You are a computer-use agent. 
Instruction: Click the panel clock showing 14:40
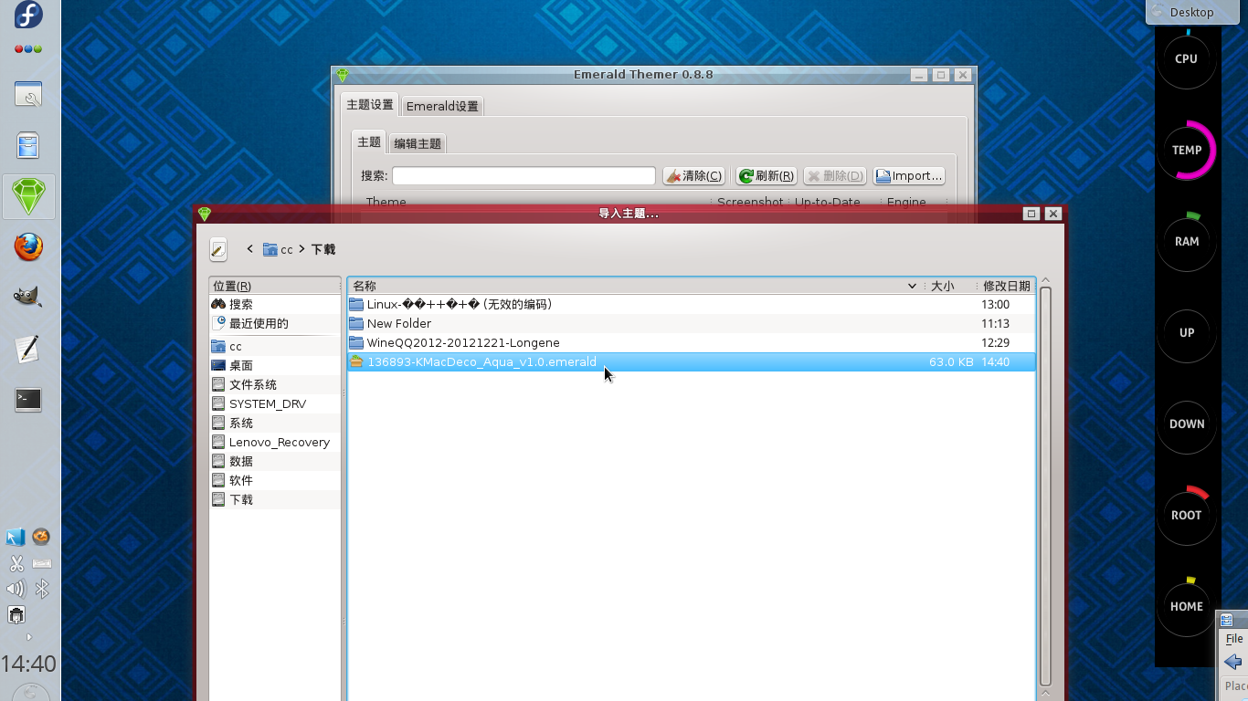coord(28,664)
